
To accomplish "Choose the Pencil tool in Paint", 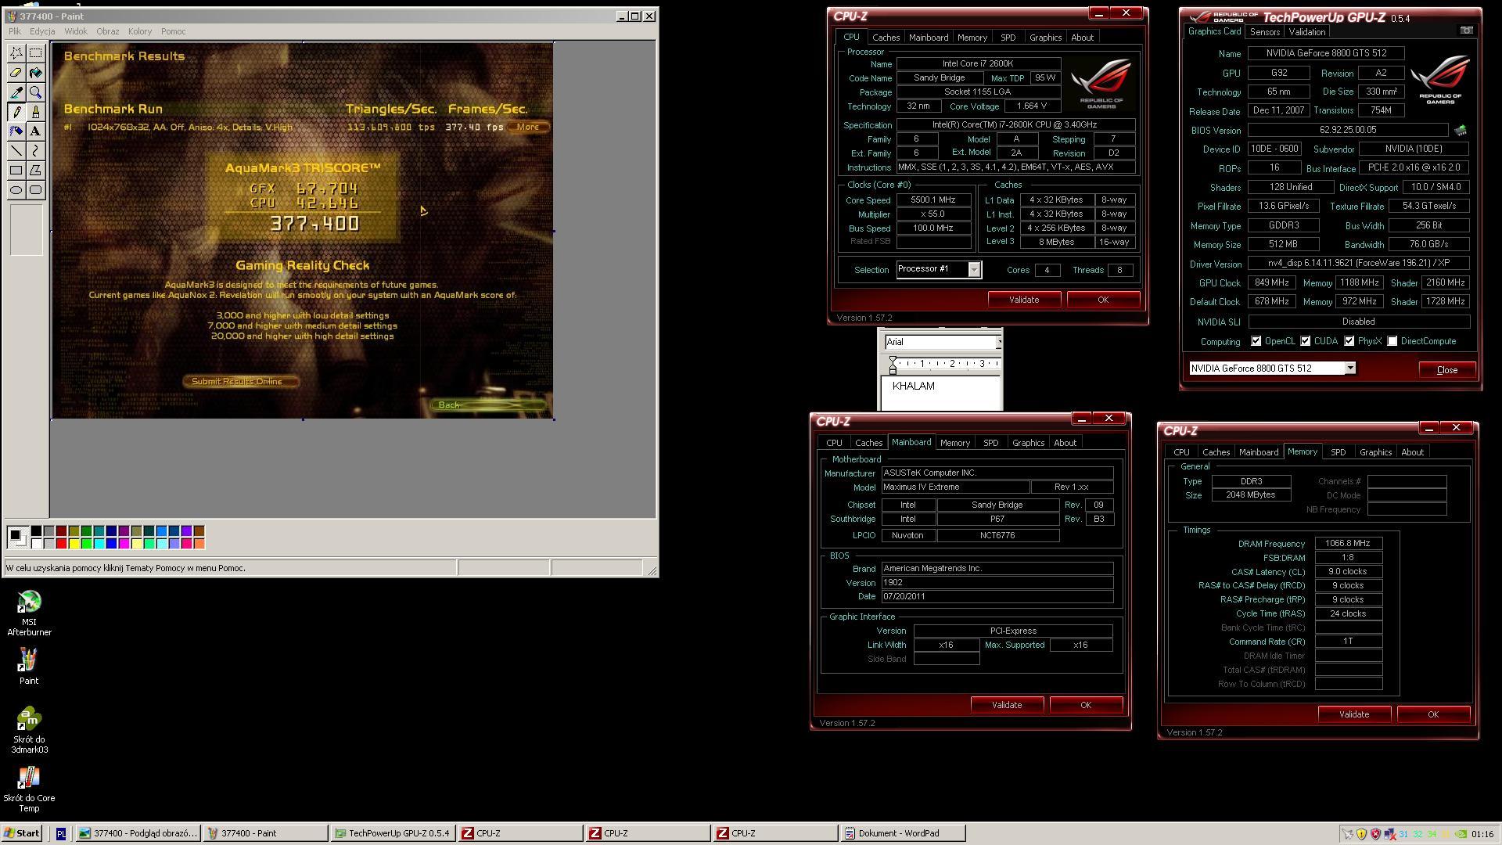I will click(x=16, y=112).
